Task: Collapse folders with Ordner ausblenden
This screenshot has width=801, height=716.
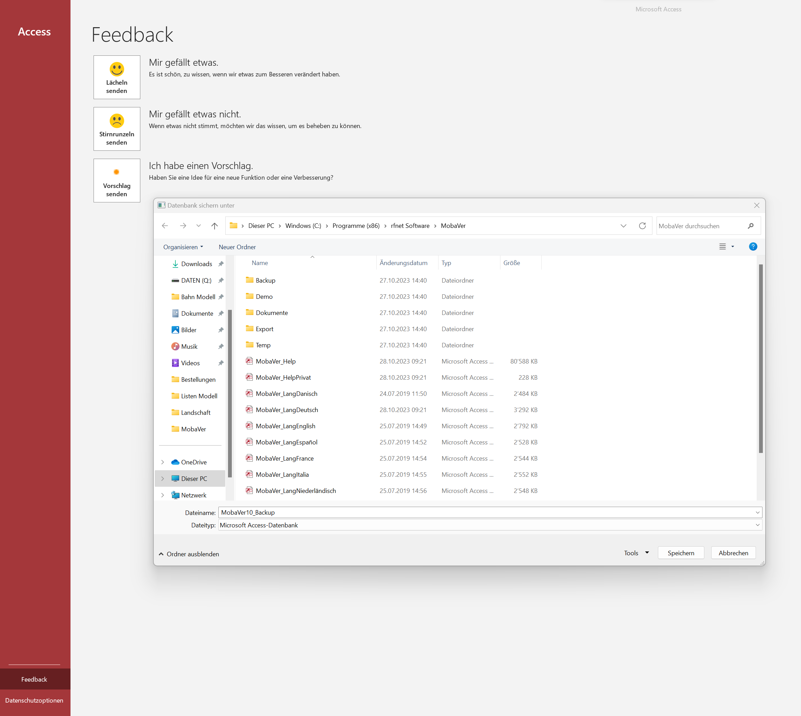Action: click(x=189, y=554)
